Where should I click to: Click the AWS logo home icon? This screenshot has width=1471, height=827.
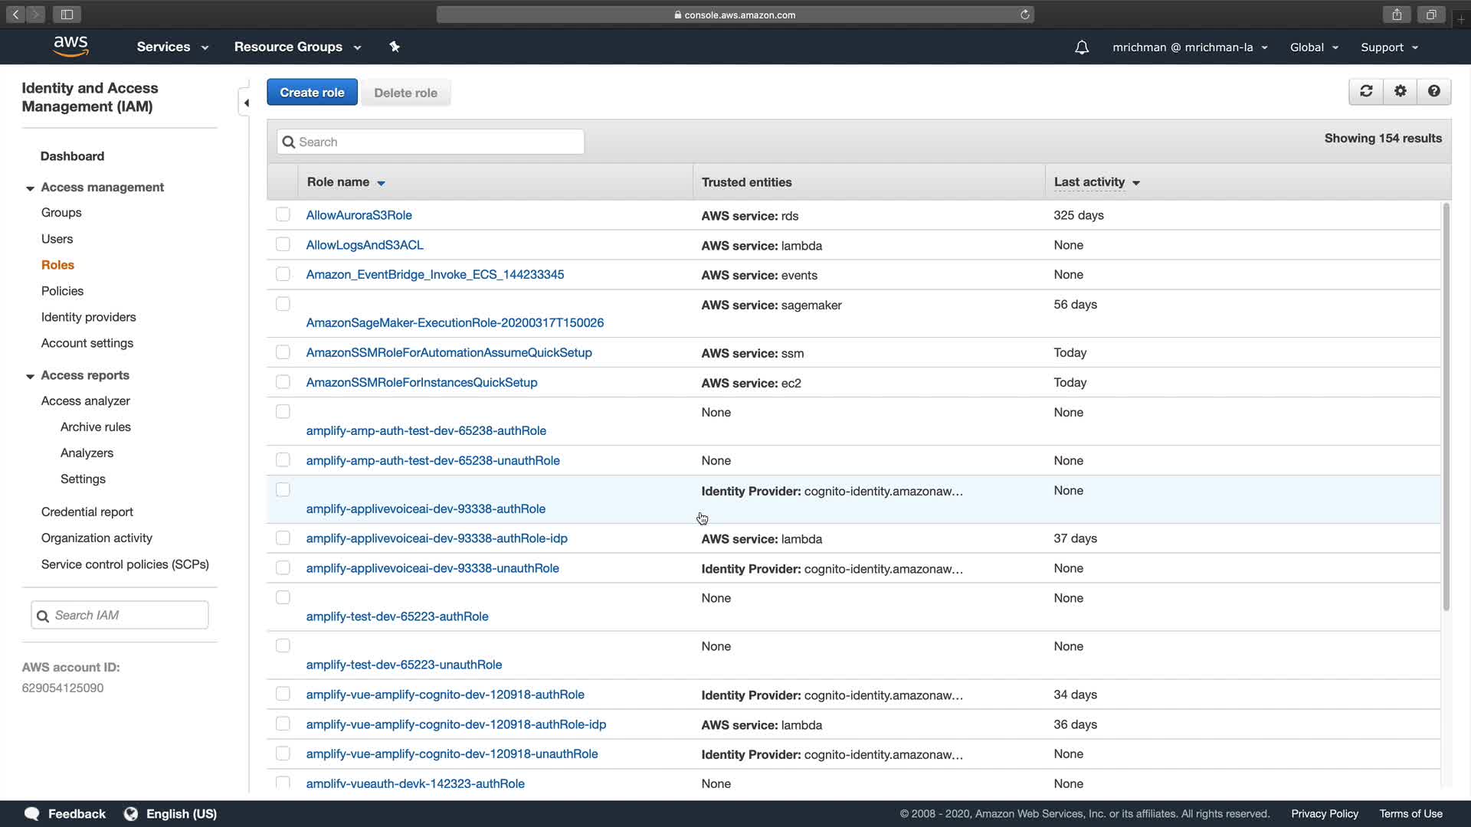[x=71, y=47]
